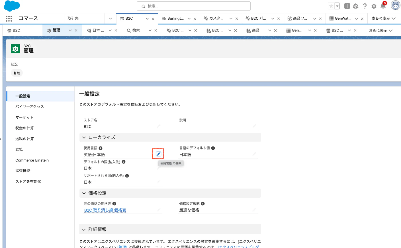Image resolution: width=401 pixels, height=248 pixels.
Task: Select Commerce Einstein in the sidebar
Action: 40,160
